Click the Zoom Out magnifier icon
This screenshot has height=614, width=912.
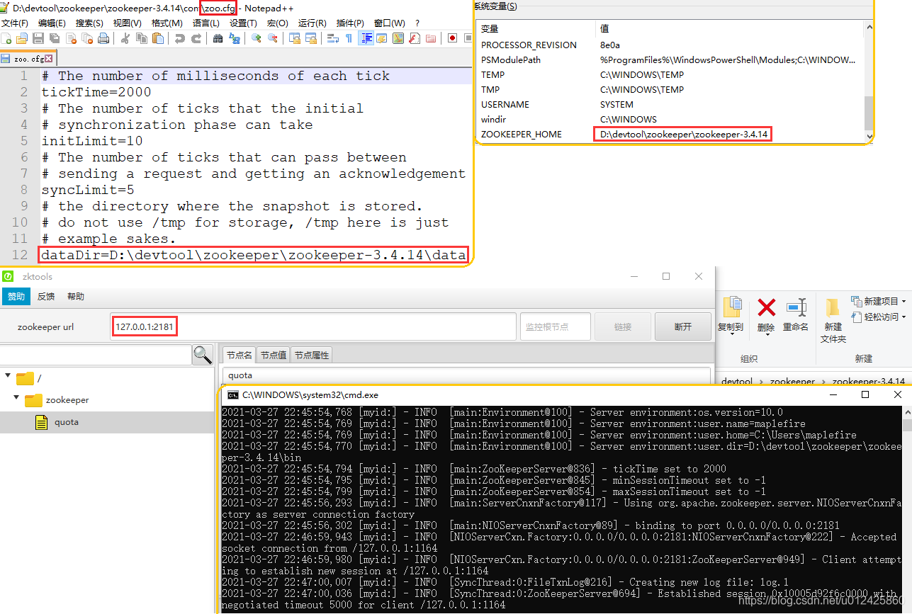pyautogui.click(x=273, y=38)
